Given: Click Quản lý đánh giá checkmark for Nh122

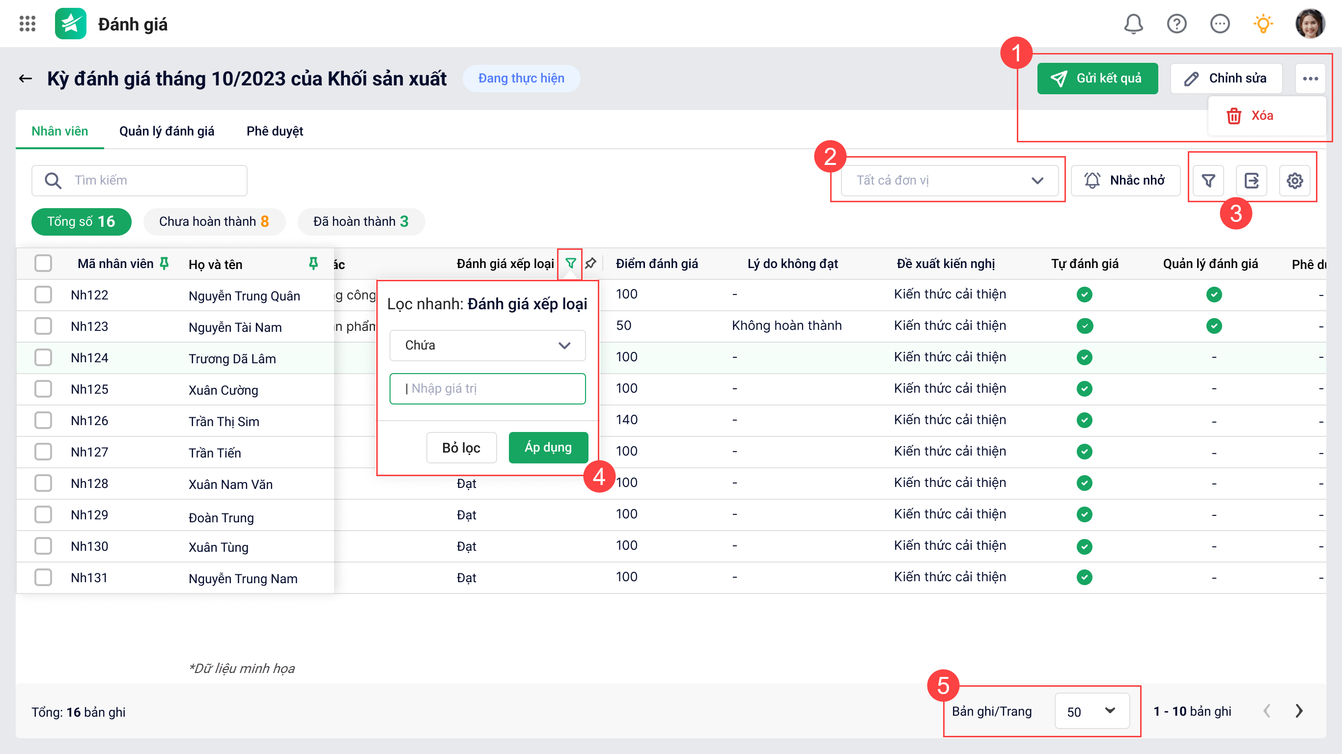Looking at the screenshot, I should pos(1214,295).
